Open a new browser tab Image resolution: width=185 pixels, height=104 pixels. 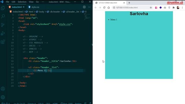point(129,3)
